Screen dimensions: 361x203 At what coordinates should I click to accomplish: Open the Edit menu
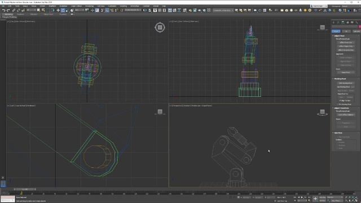tap(10, 6)
